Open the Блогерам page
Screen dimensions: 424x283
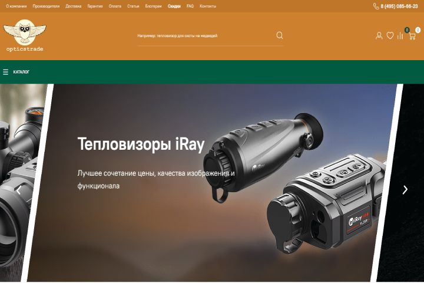(153, 6)
